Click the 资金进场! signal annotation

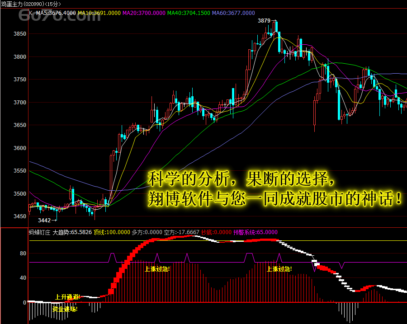[65, 309]
